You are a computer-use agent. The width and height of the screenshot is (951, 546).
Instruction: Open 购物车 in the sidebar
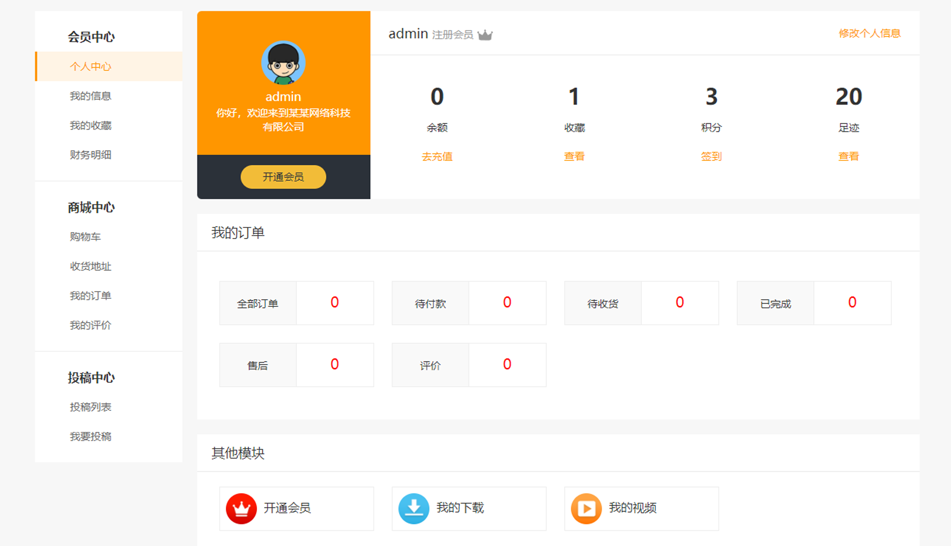pos(85,237)
